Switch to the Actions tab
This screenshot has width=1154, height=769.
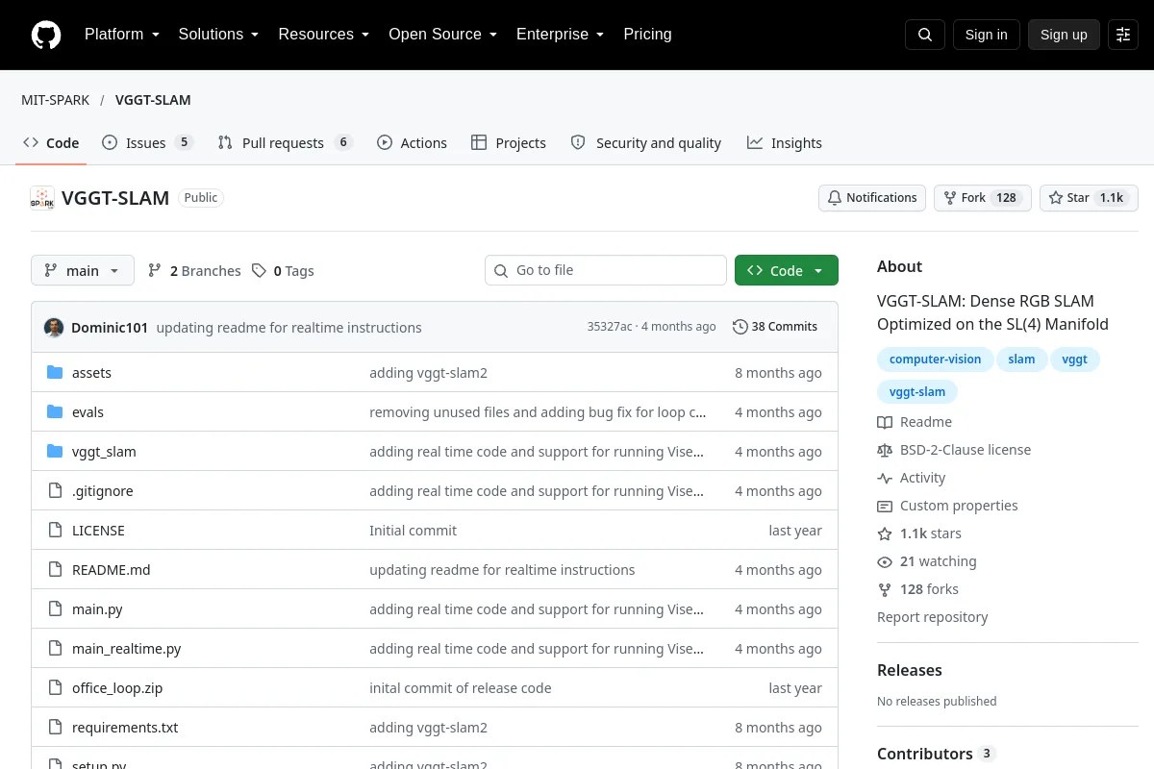pos(412,143)
